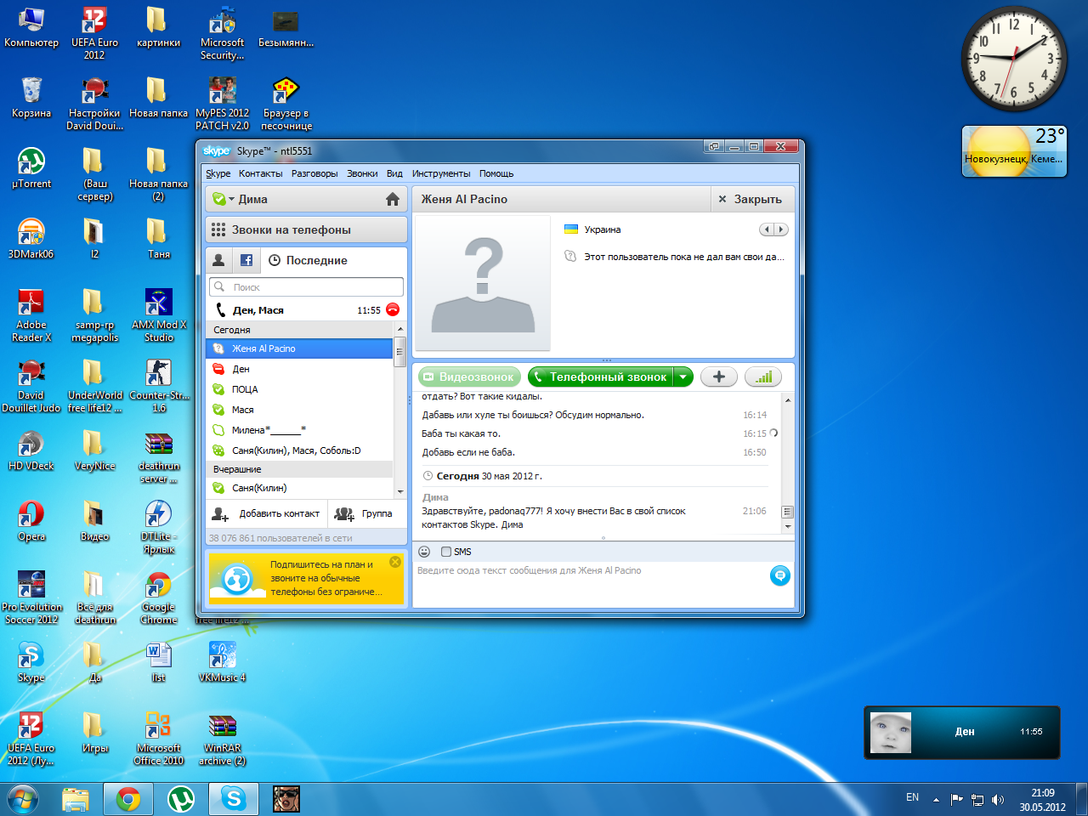
Task: Open the Разговоры menu
Action: click(314, 173)
